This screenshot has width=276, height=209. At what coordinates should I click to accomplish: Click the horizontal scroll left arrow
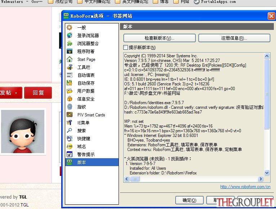coord(127,179)
